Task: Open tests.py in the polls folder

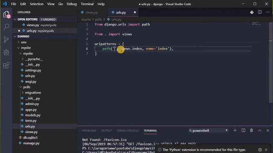Action: pos(31,121)
